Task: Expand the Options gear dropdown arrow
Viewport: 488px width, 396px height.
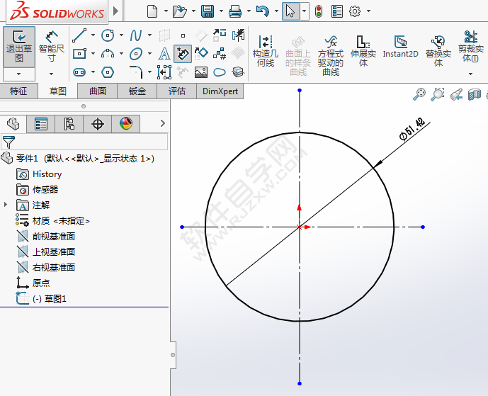Action: click(x=368, y=11)
